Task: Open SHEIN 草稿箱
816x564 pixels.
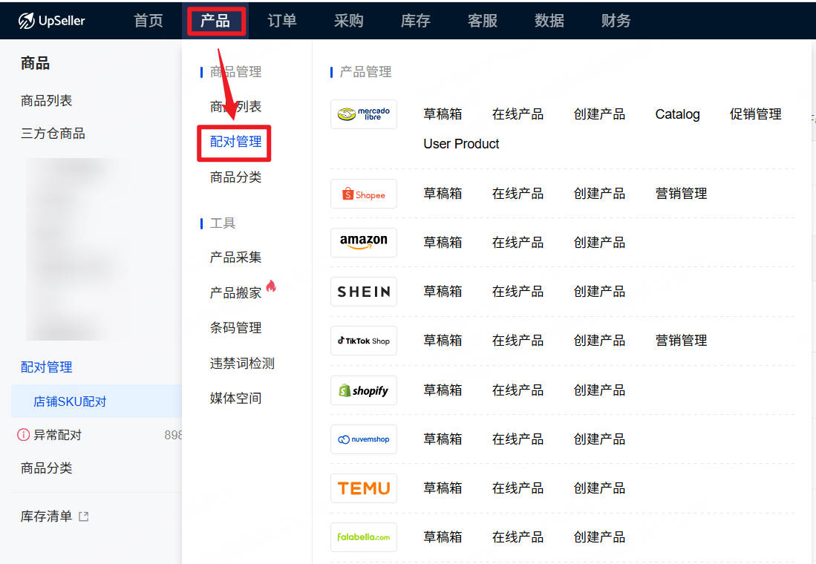Action: coord(443,292)
